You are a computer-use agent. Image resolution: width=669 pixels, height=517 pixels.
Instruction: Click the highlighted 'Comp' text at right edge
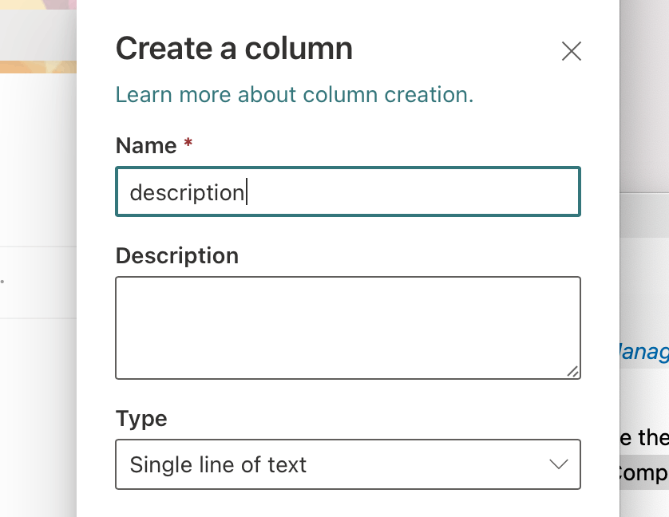[645, 473]
